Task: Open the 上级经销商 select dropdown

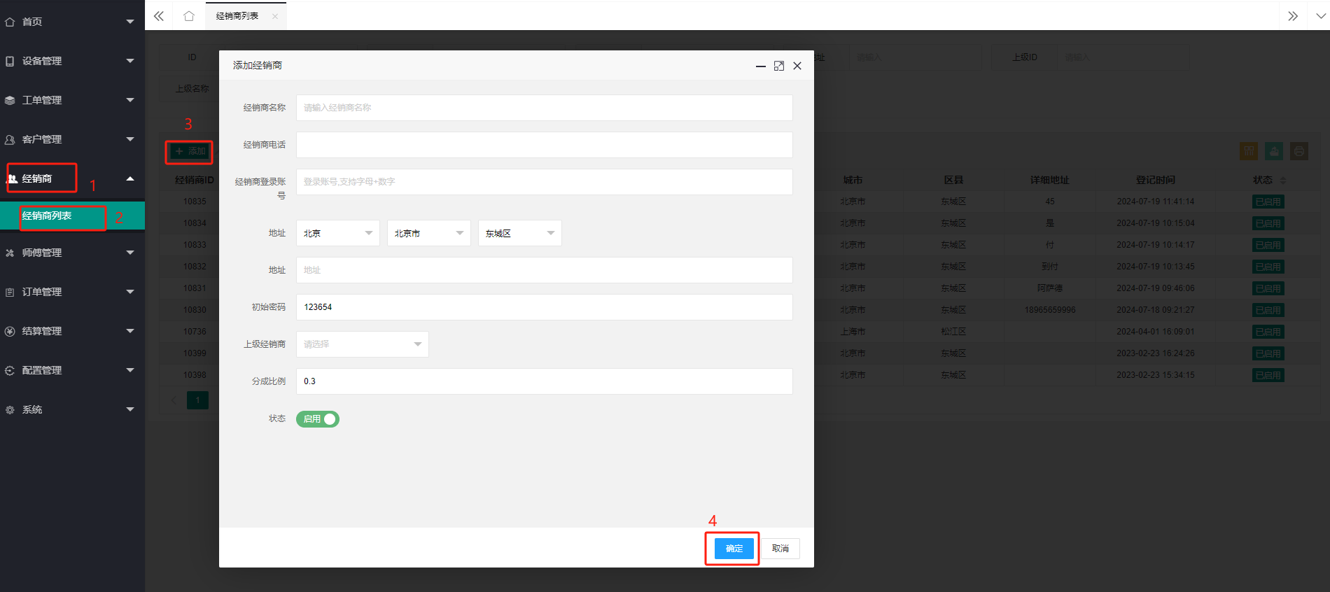Action: pyautogui.click(x=363, y=344)
